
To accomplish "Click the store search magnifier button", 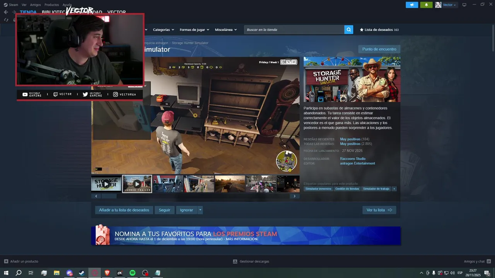I will pos(348,30).
